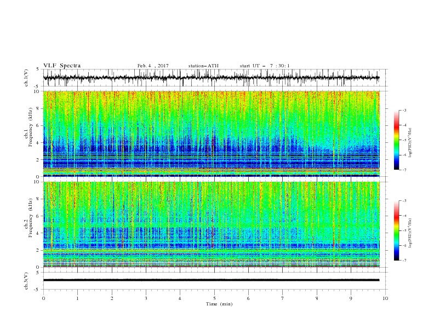The height and width of the screenshot is (335, 434).
Task: Click the "8" kHz tick on ch.1 frequency axis
Action: click(x=38, y=108)
